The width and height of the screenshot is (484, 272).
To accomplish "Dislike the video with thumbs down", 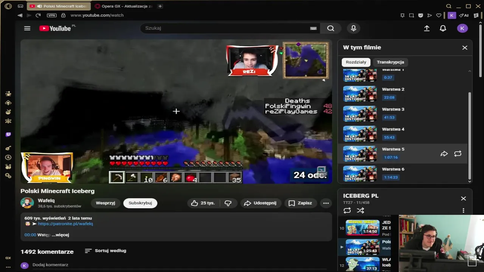I will [228, 203].
